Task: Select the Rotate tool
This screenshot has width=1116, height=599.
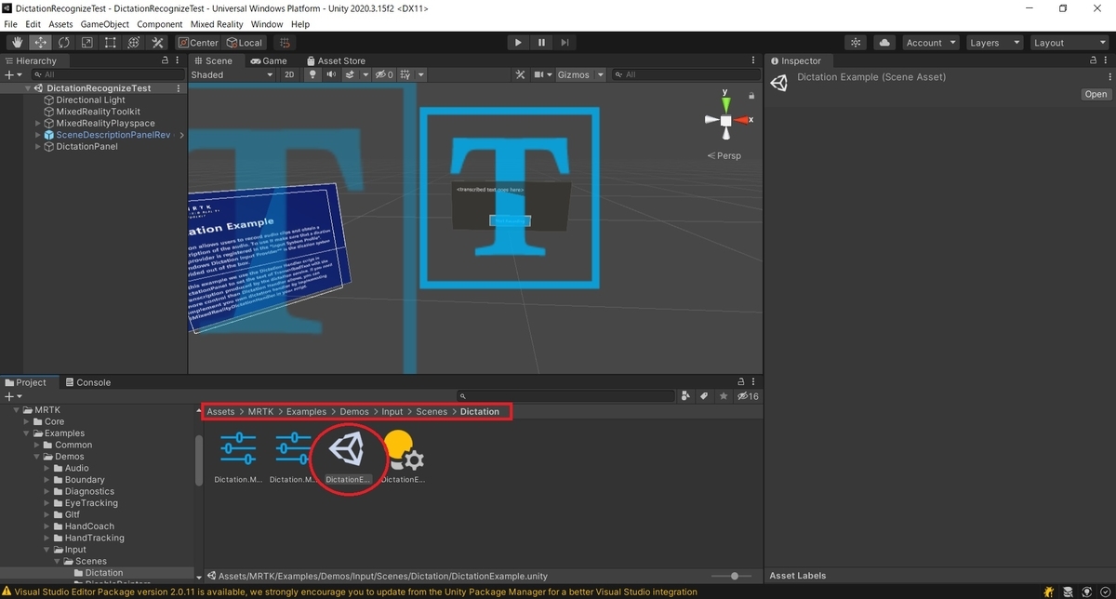Action: coord(64,43)
